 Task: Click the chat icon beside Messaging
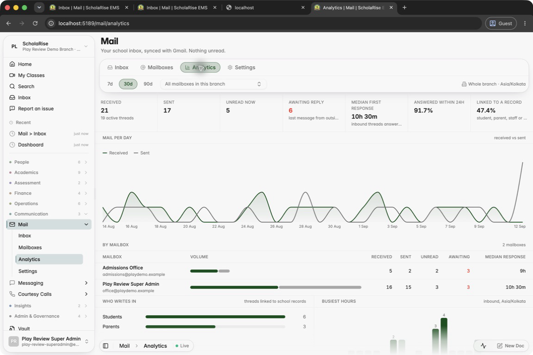(x=12, y=282)
